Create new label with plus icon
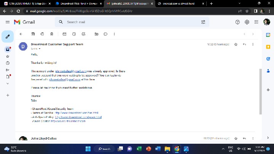Screen dimensions: 274x154 (8, 95)
